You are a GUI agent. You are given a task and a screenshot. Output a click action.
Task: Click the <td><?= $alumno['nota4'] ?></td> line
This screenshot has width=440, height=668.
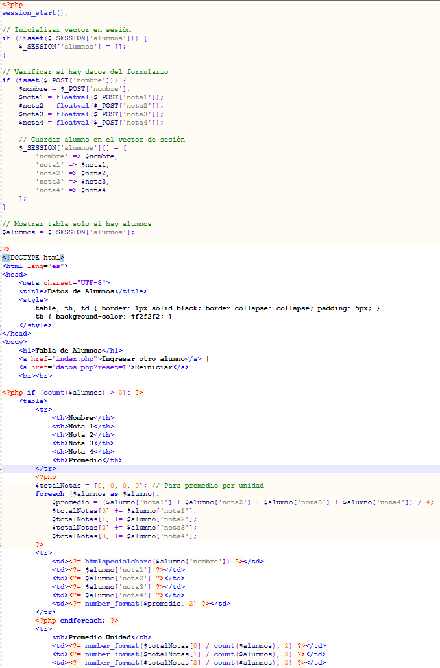pos(118,595)
